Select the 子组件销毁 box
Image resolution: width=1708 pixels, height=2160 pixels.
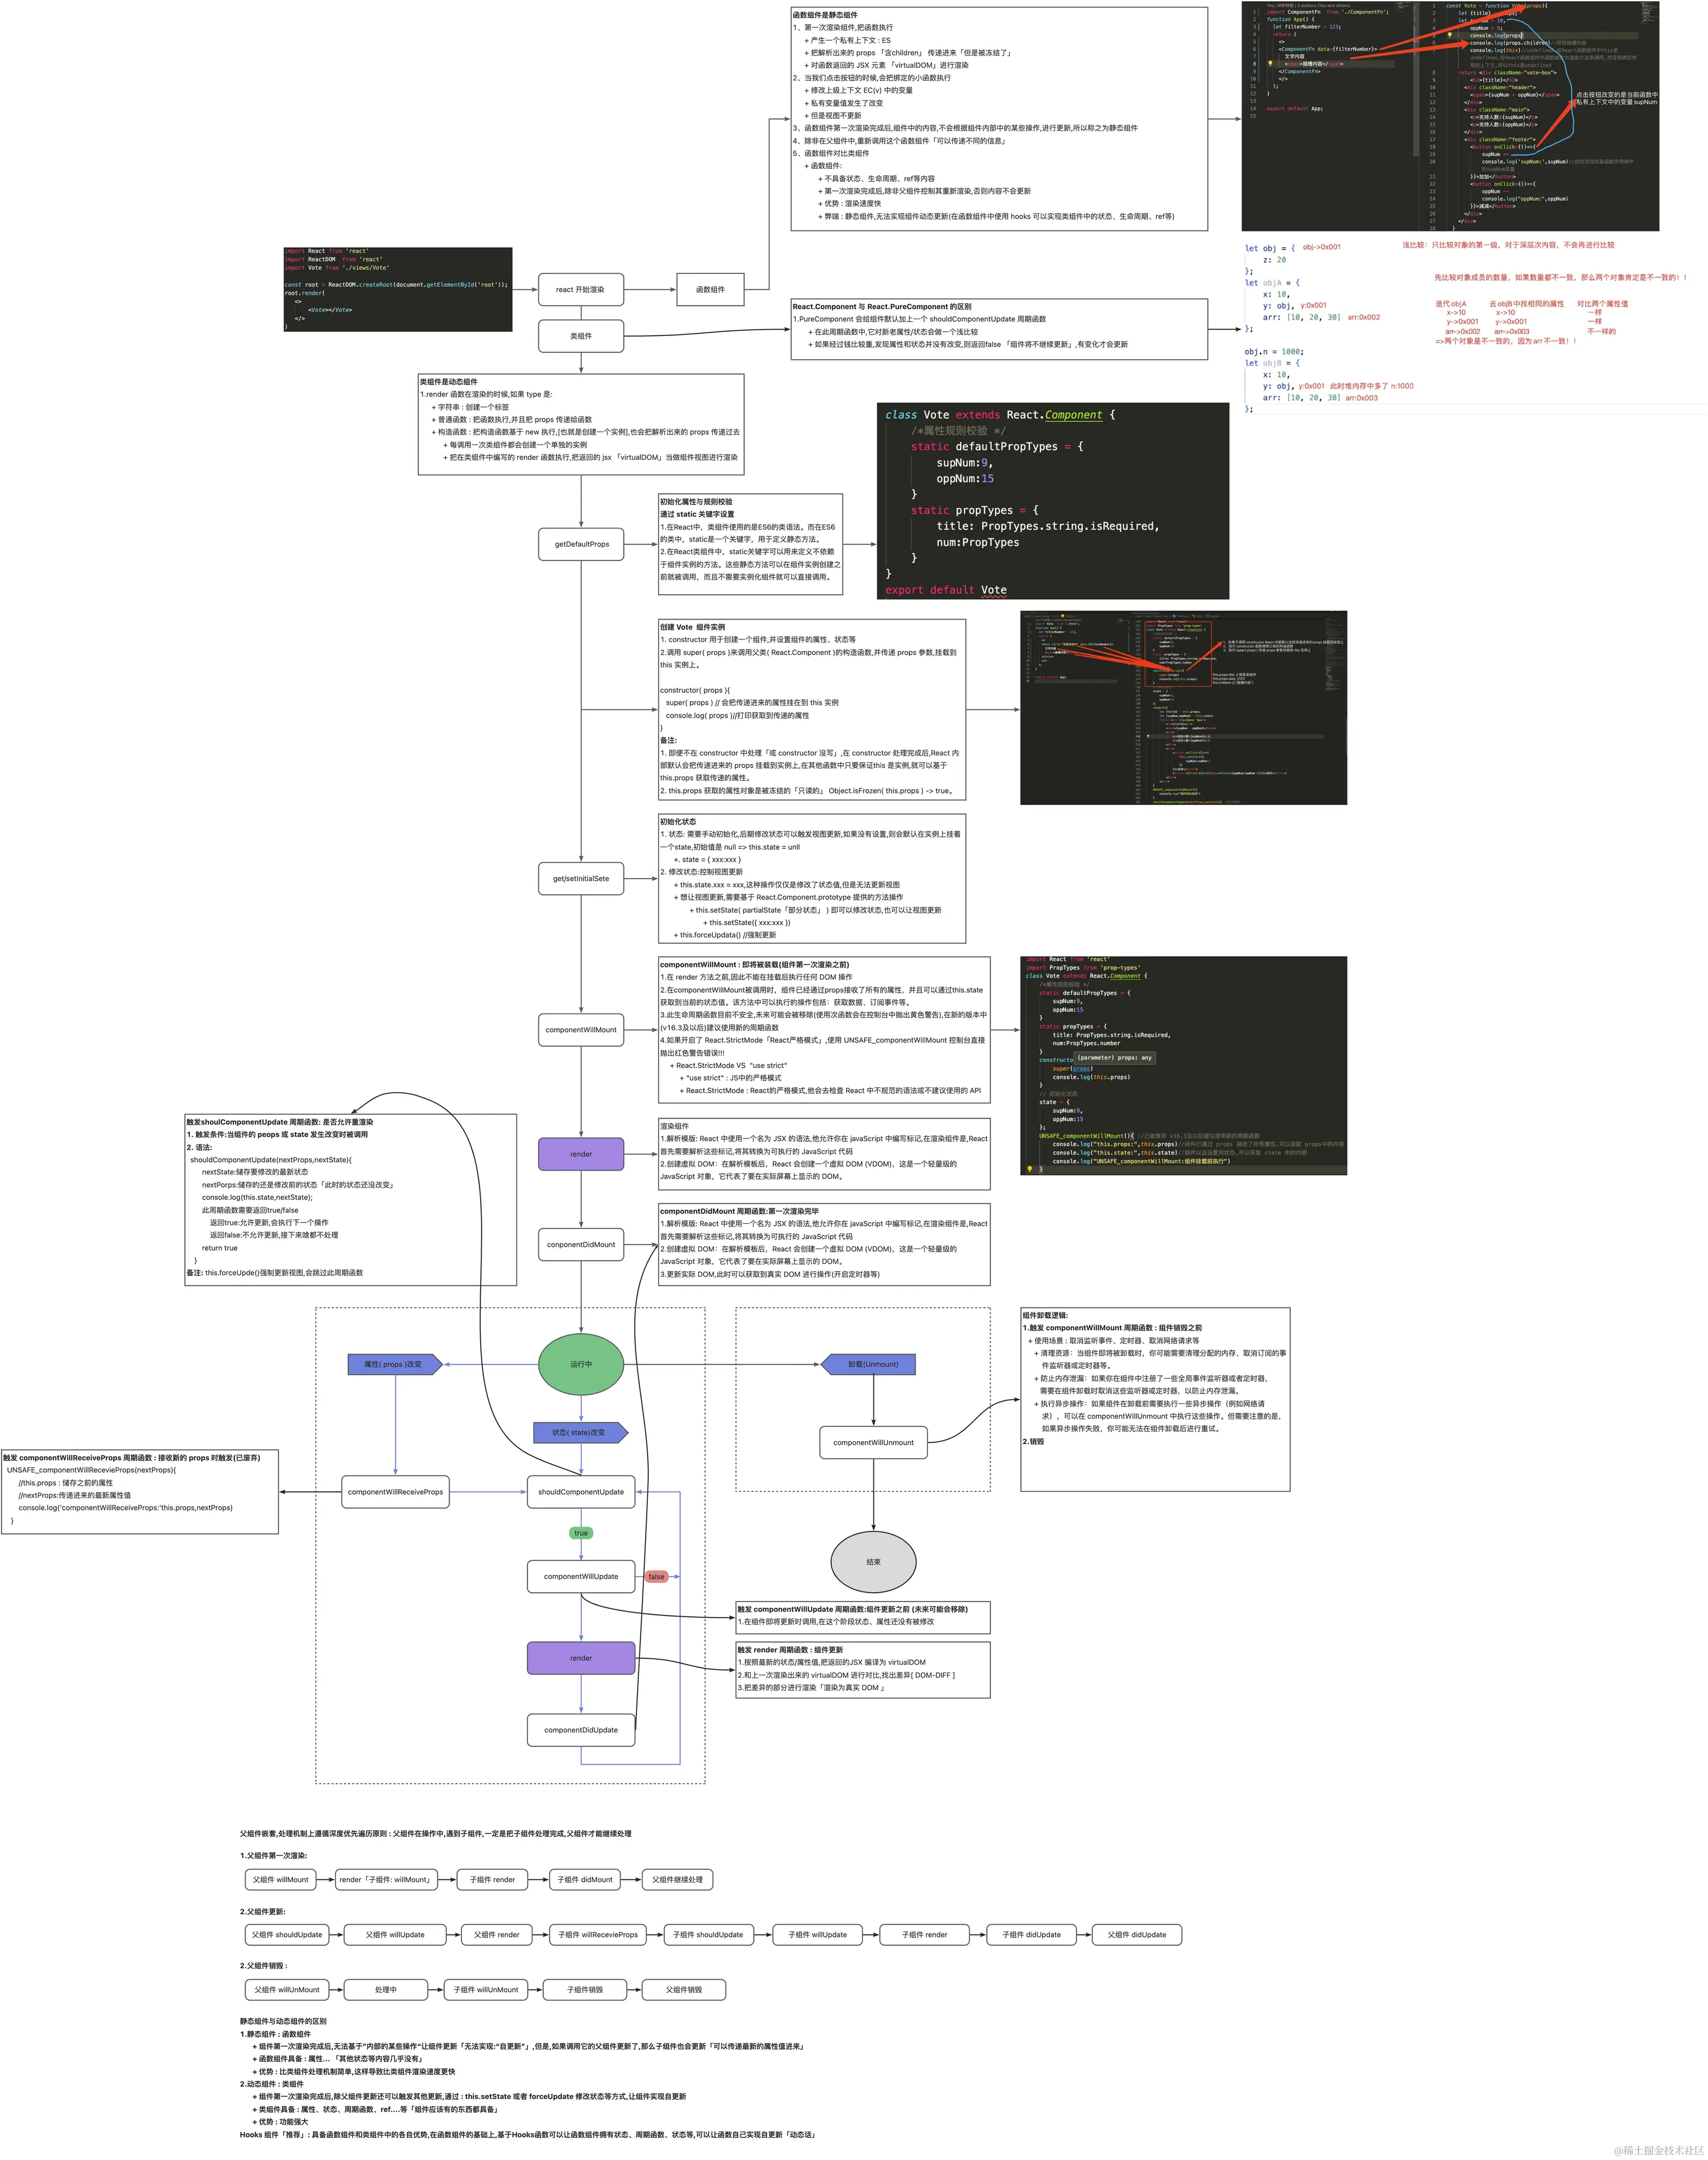click(x=585, y=1990)
